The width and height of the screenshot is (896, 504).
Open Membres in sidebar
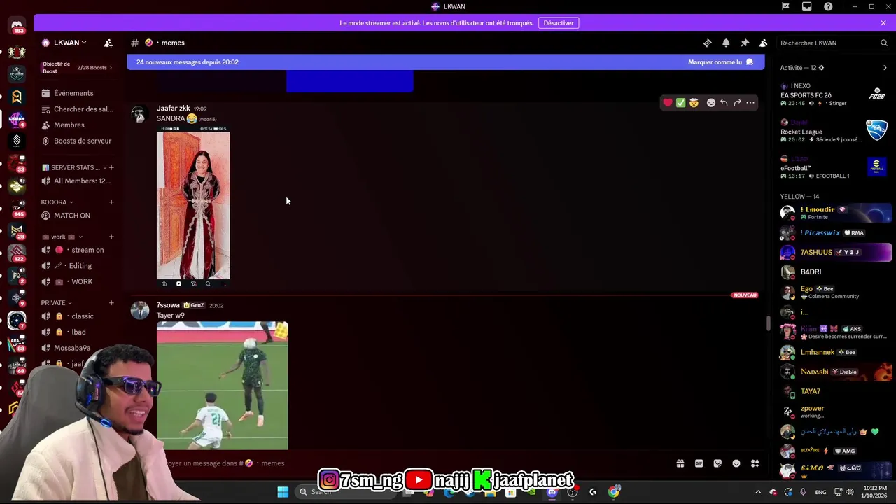point(77,125)
